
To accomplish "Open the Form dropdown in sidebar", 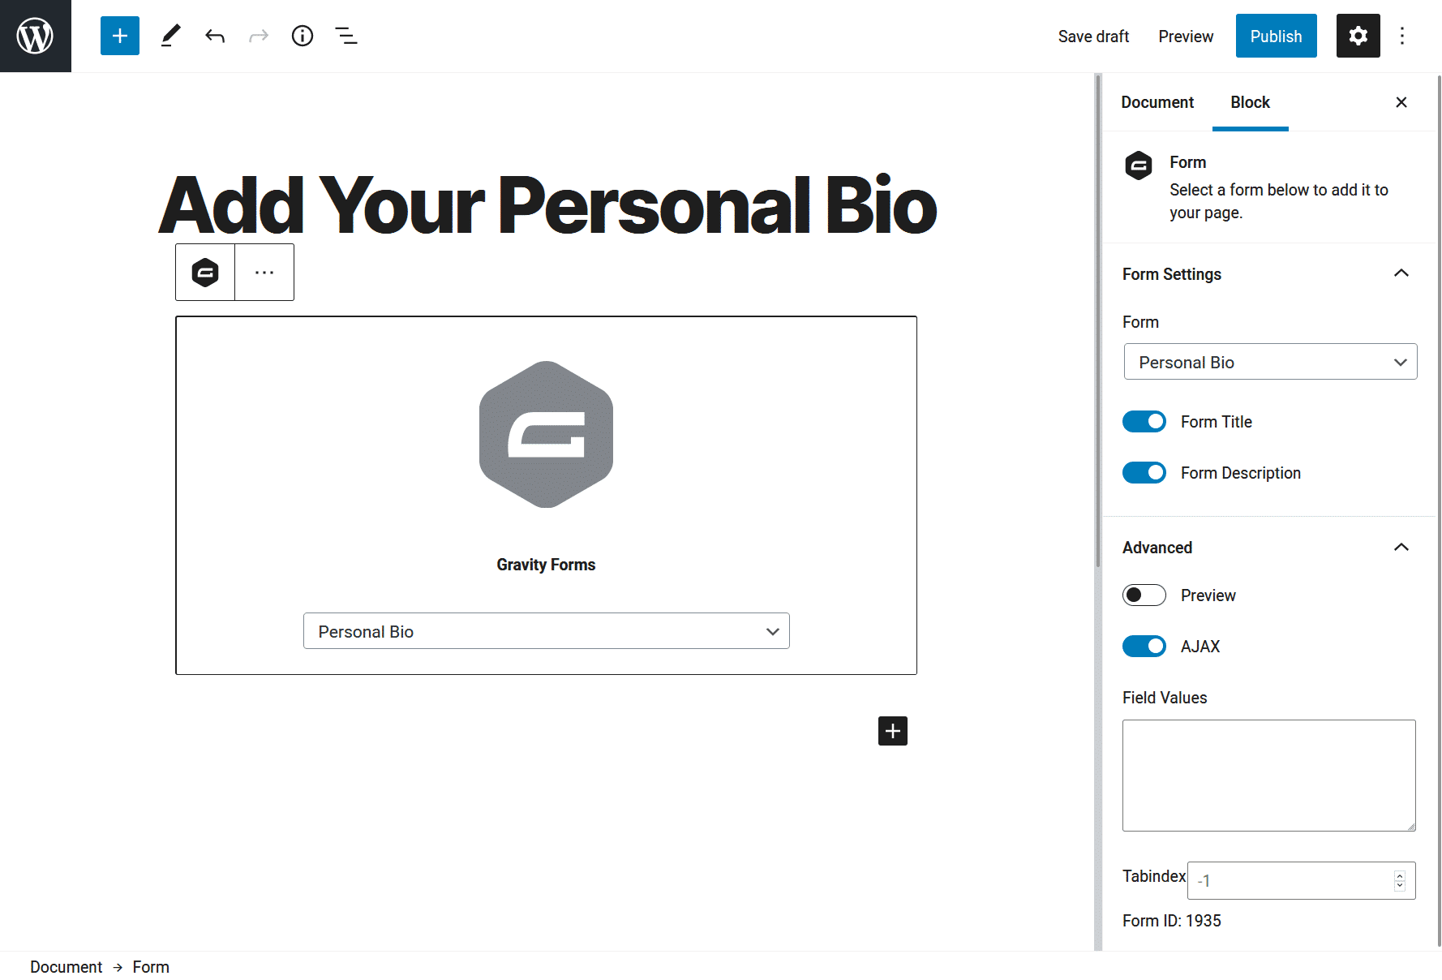I will [x=1270, y=362].
